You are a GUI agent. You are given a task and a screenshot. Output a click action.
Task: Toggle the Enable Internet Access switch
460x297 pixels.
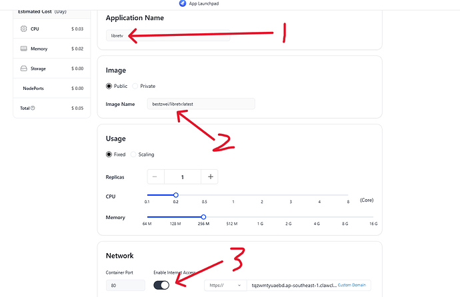coord(161,285)
